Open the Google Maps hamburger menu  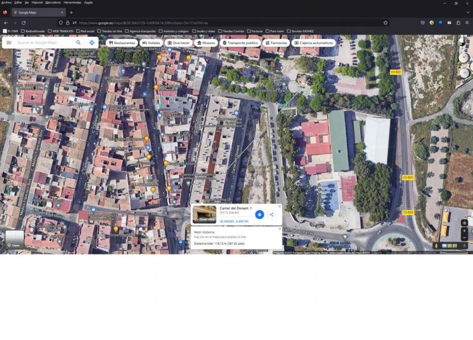[x=9, y=42]
